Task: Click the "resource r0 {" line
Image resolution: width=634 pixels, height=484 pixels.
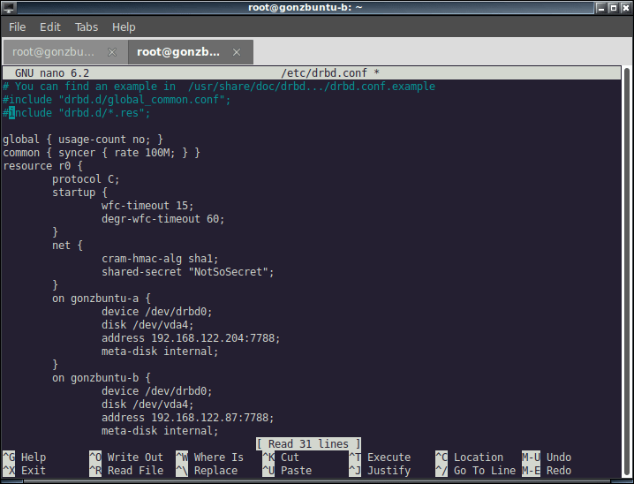Action: [x=43, y=166]
